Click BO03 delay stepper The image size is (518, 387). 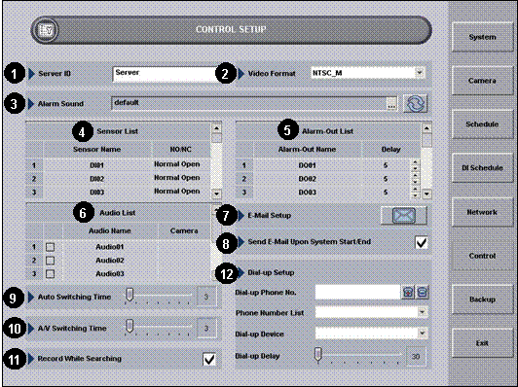click(x=415, y=193)
